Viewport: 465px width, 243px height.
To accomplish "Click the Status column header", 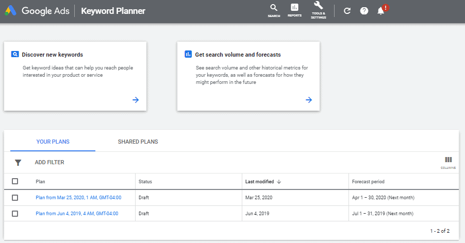I will tap(145, 181).
